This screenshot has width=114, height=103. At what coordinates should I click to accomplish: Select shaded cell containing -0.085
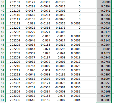[x=104, y=49]
